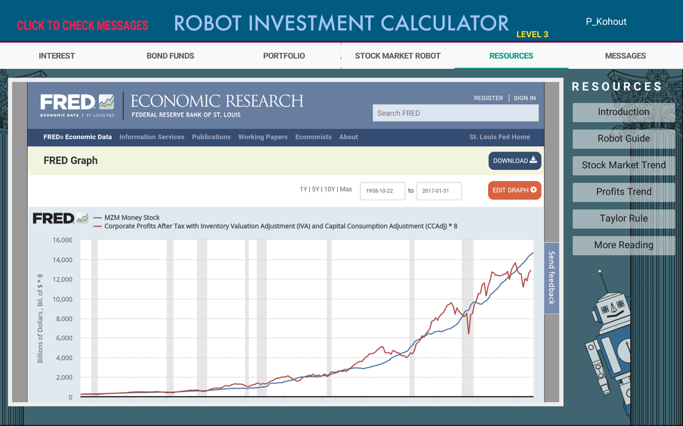Click the FRED Graph heading

pos(71,161)
